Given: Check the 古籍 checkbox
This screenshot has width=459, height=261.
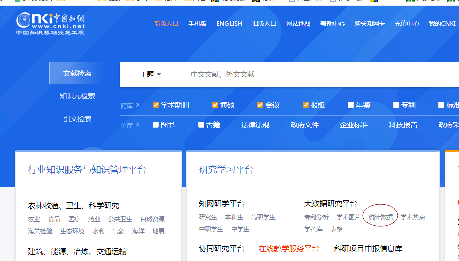Looking at the screenshot, I should (x=201, y=125).
